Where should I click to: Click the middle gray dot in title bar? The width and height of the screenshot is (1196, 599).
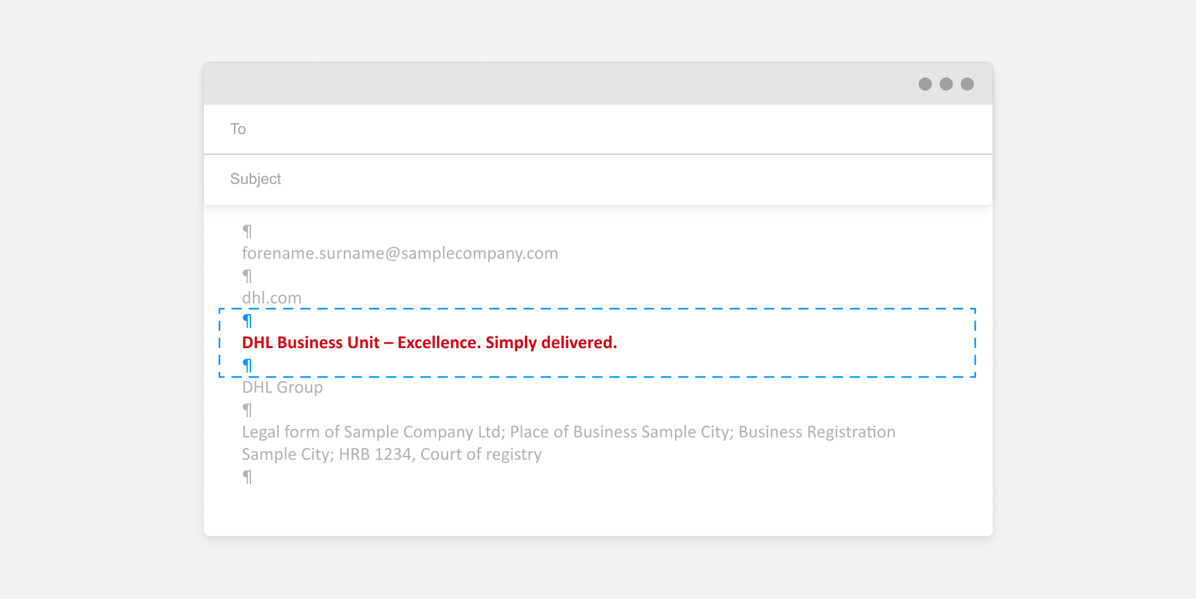(x=946, y=84)
